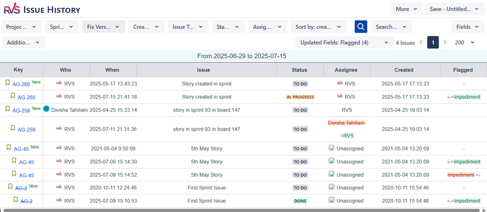
Task: Open the More menu
Action: (x=407, y=9)
